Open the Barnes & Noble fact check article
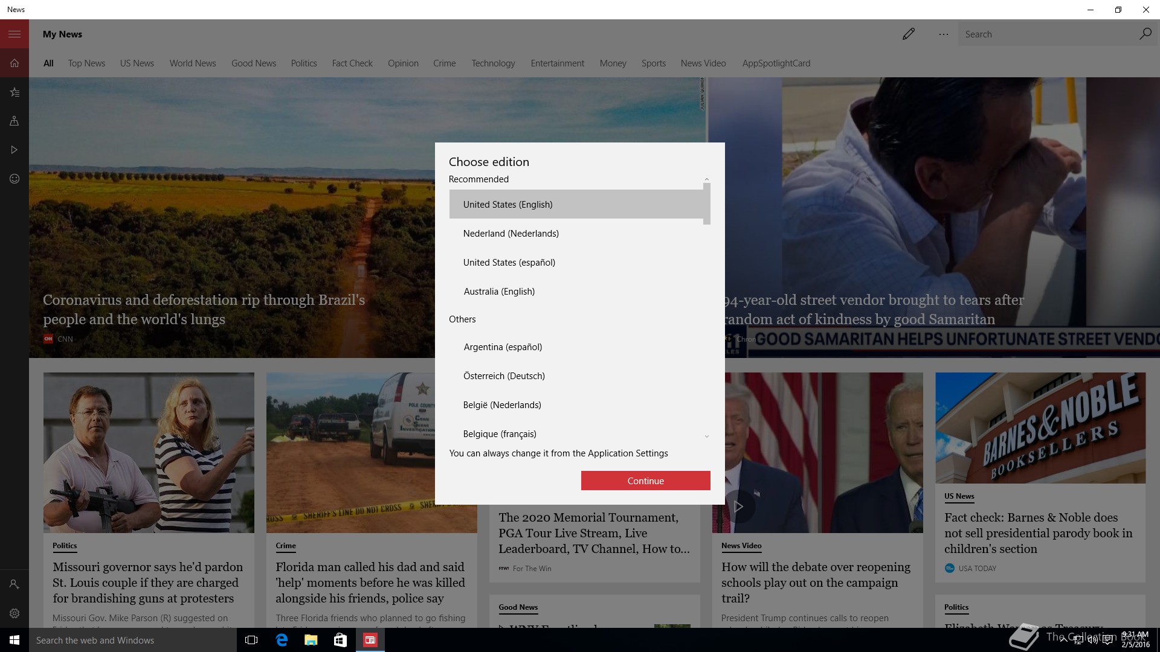 [x=1039, y=533]
